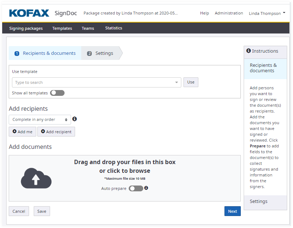293x228 pixels.
Task: Toggle Auto prepare on
Action: (x=136, y=188)
